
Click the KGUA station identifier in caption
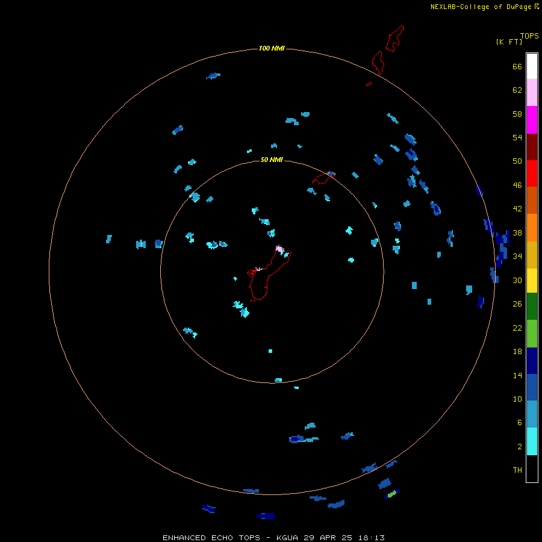[288, 538]
